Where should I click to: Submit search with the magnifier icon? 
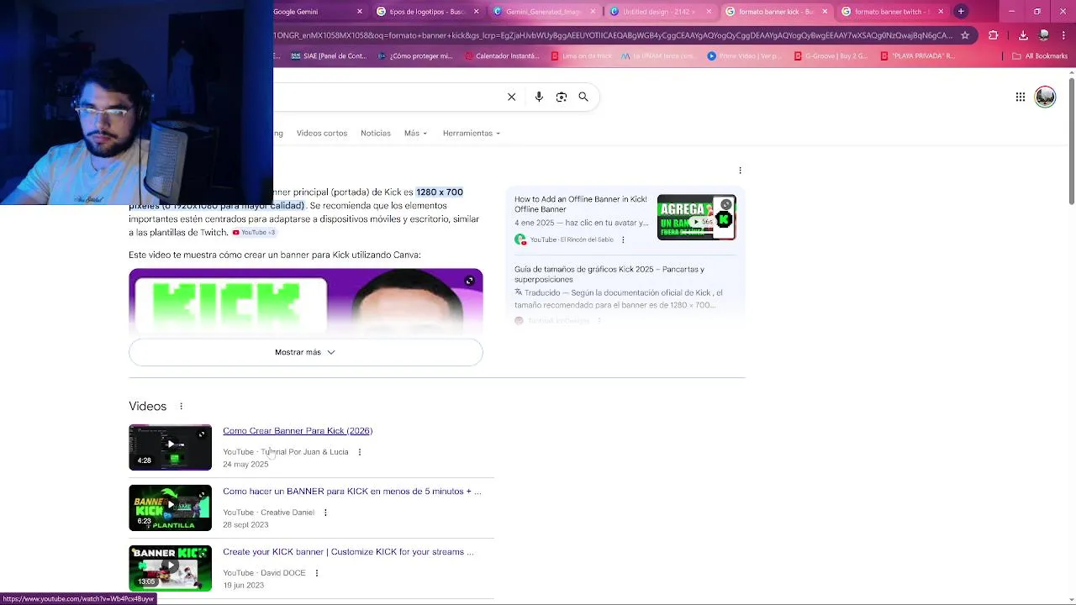(x=583, y=97)
